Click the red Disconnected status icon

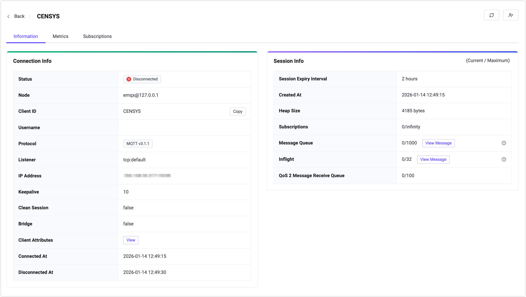(x=129, y=79)
